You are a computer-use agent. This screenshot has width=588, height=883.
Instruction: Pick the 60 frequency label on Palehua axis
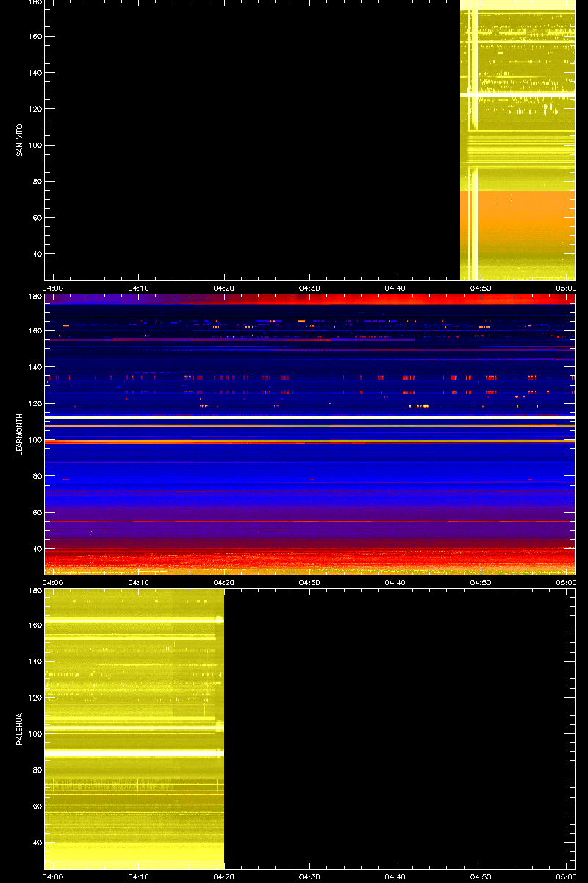(37, 806)
